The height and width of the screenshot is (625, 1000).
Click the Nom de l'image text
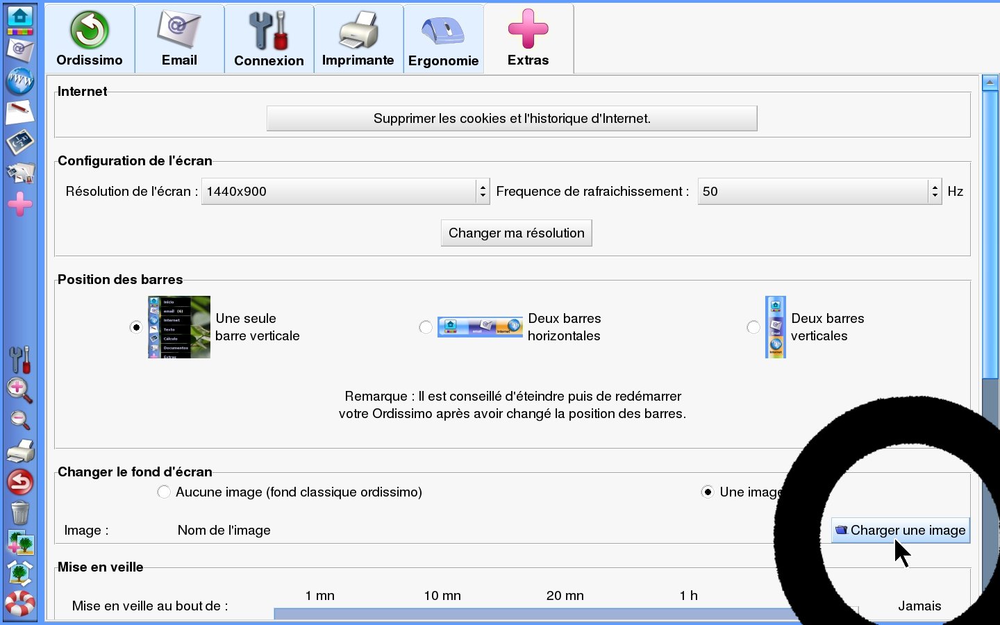(224, 531)
